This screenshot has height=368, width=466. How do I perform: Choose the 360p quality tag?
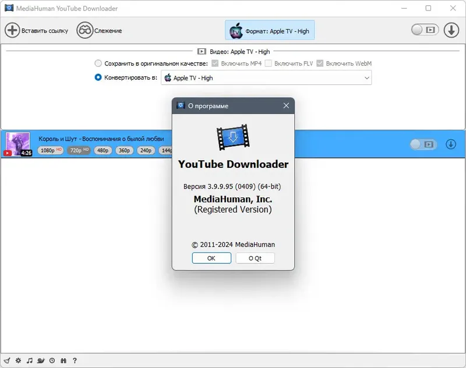124,151
